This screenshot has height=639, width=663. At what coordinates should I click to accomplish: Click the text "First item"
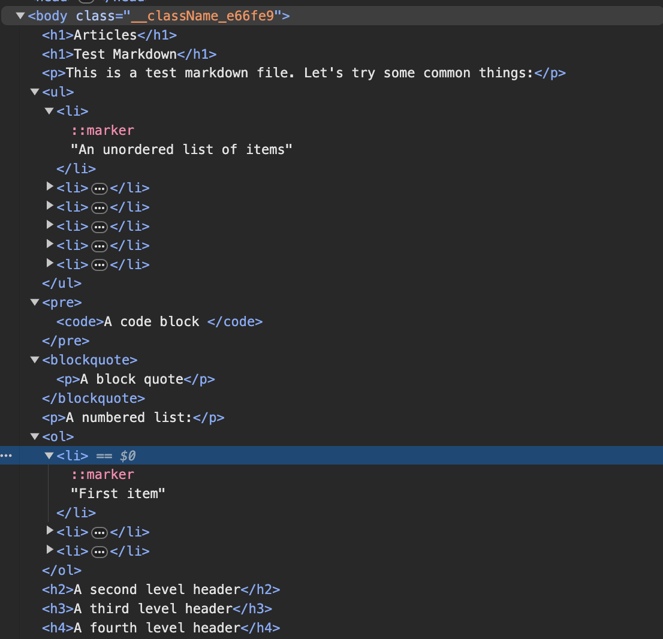[x=118, y=493]
